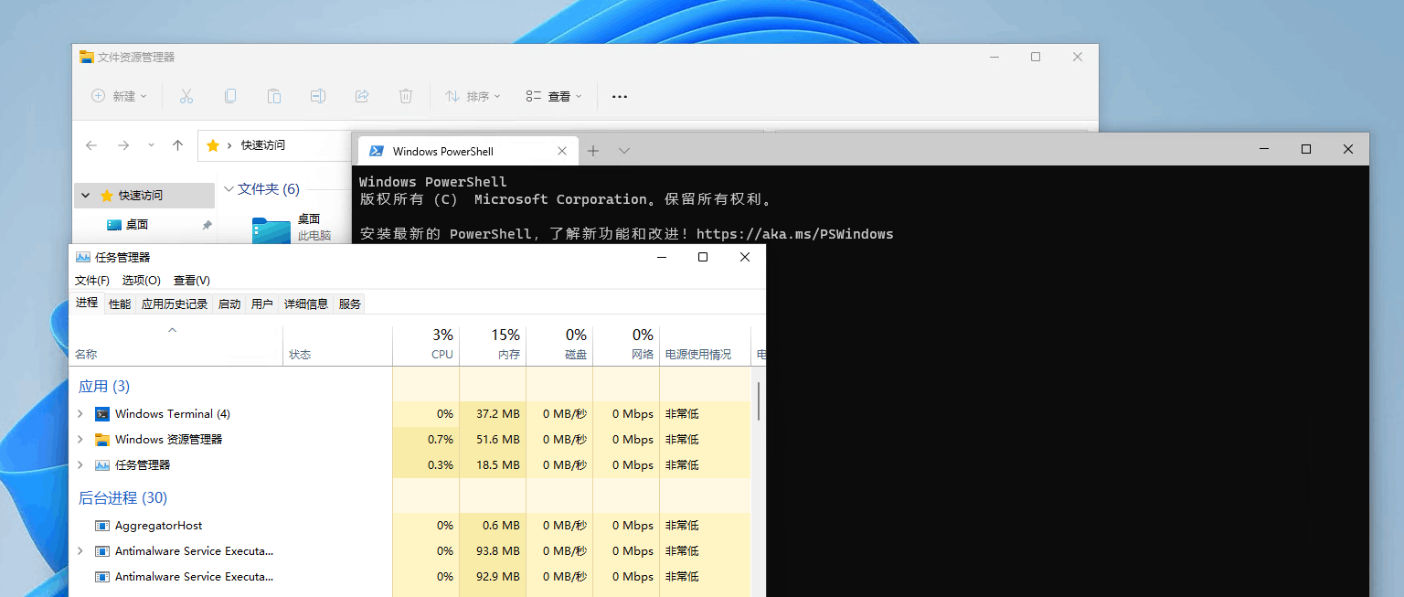Image resolution: width=1404 pixels, height=597 pixels.
Task: Click the Cut scissors icon in File Explorer
Action: 186,96
